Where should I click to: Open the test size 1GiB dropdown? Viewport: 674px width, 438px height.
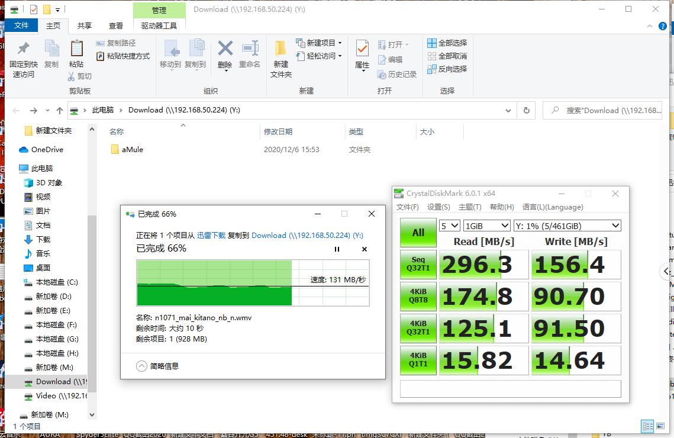[486, 226]
